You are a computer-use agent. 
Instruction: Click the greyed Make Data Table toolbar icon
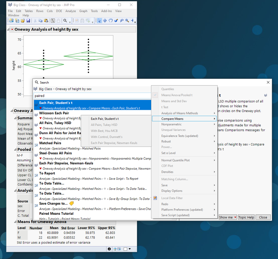tap(77, 21)
